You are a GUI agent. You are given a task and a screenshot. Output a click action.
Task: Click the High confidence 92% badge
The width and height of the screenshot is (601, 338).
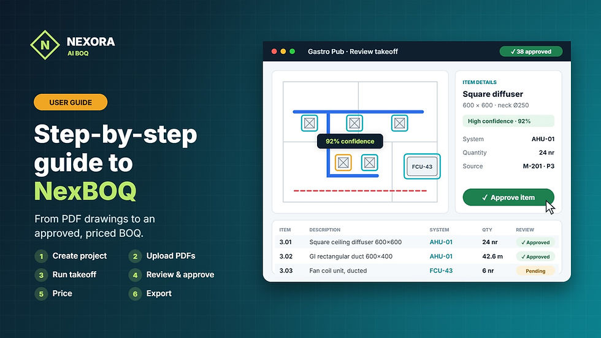(x=508, y=121)
